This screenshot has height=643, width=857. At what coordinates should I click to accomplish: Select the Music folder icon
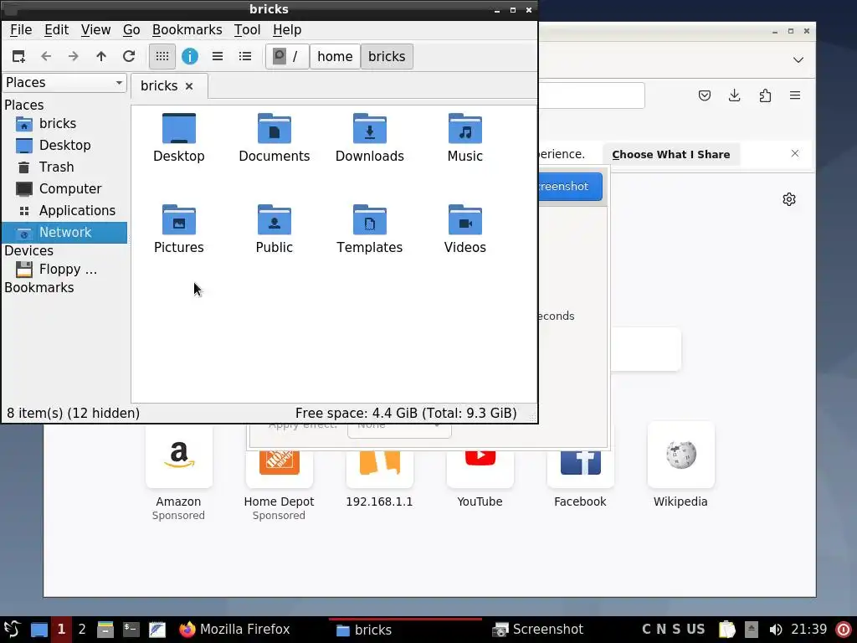point(465,128)
